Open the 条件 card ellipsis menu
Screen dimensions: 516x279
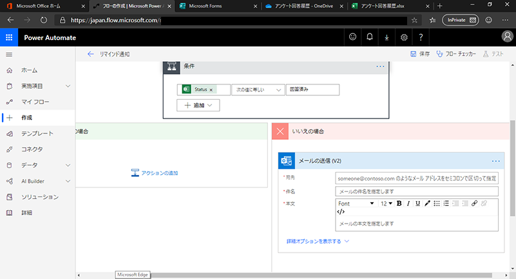pyautogui.click(x=380, y=66)
